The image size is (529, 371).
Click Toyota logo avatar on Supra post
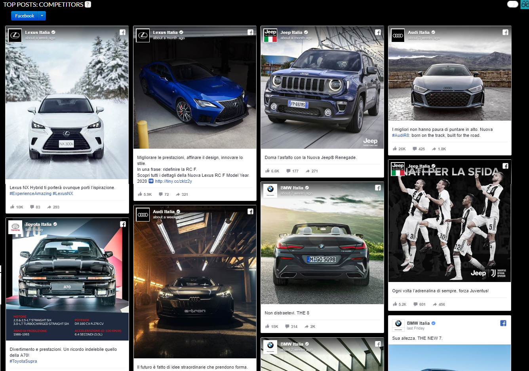(15, 227)
